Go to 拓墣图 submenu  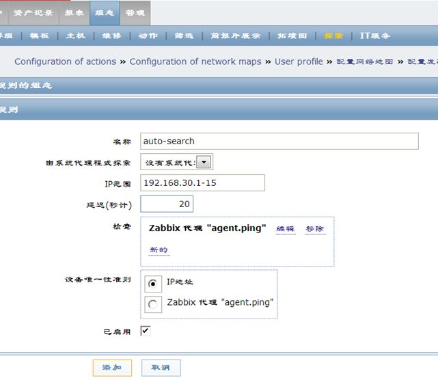coord(292,36)
